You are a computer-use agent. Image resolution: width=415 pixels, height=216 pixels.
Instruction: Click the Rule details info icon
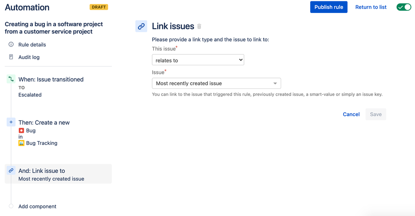point(11,44)
